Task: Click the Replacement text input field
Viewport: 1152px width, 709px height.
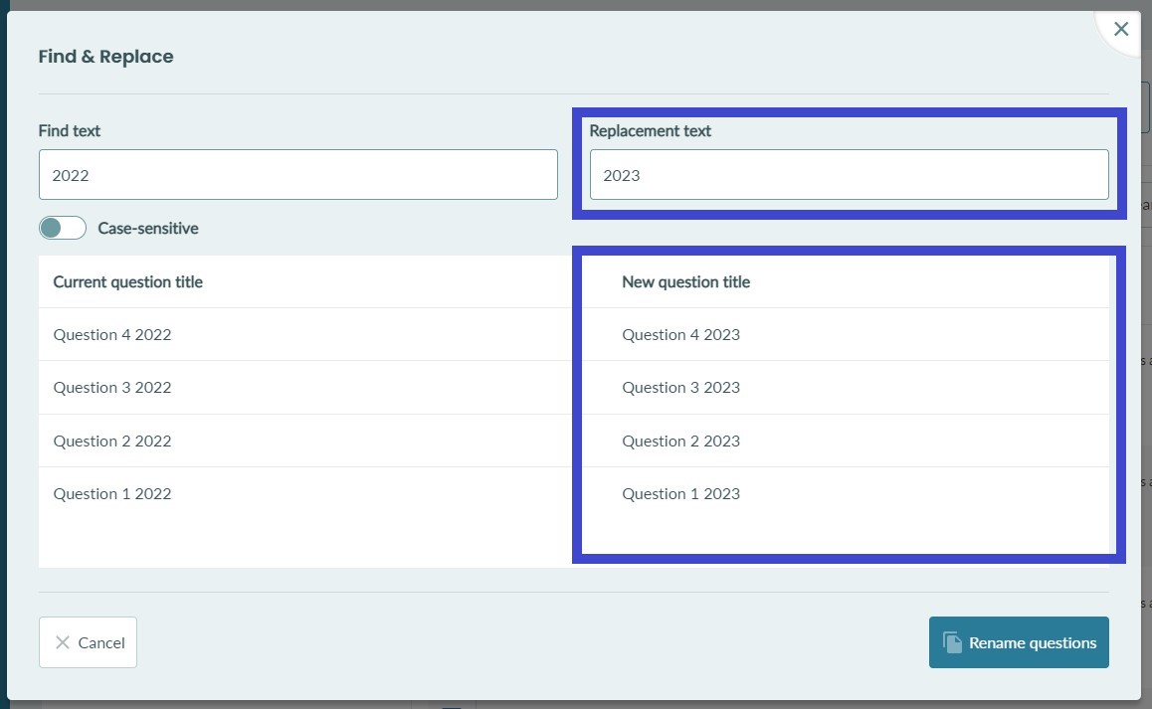Action: pyautogui.click(x=850, y=175)
